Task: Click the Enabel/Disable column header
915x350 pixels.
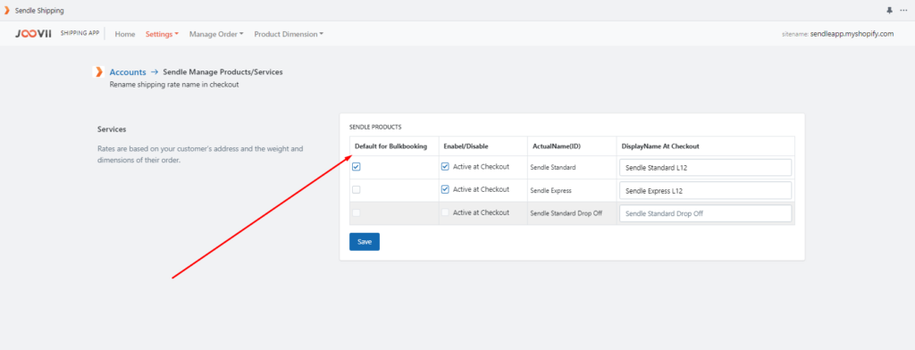Action: coord(466,146)
